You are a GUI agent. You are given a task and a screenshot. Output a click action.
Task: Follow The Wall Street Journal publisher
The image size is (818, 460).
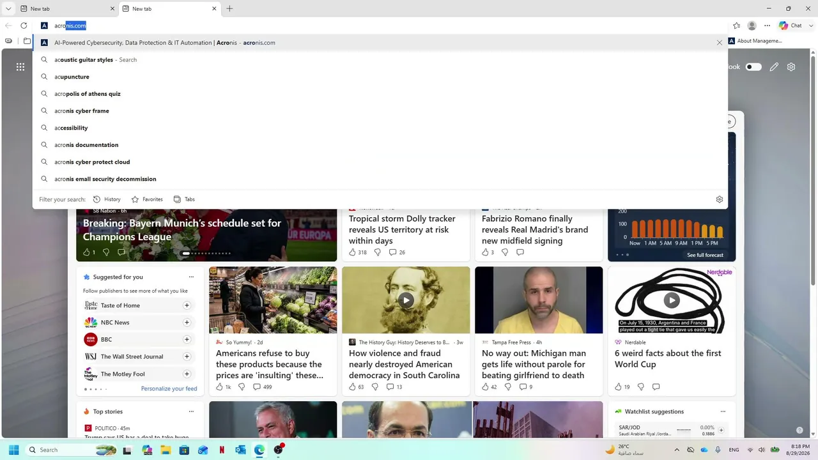[187, 356]
